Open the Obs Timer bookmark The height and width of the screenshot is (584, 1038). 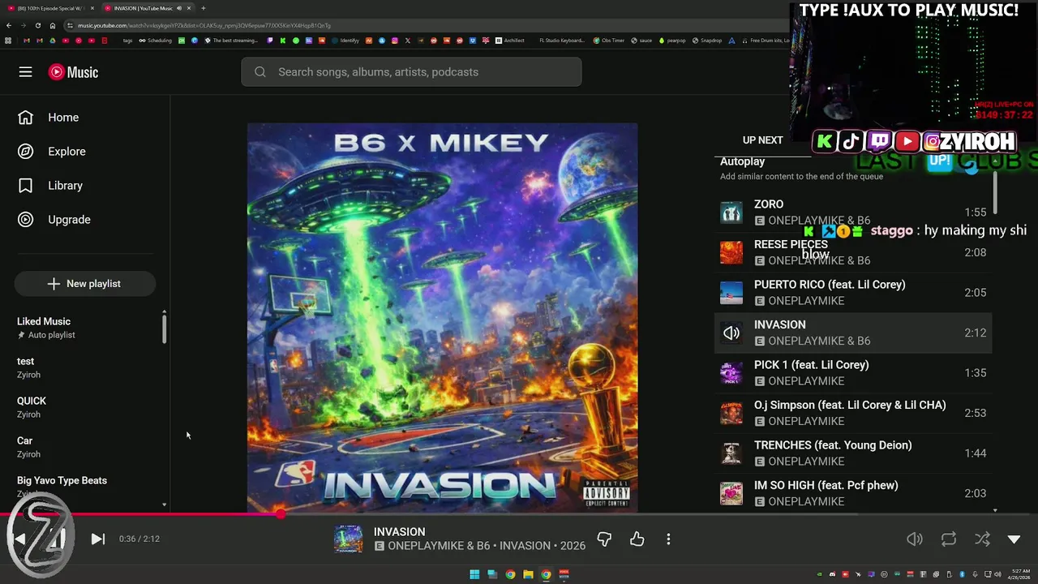tap(609, 41)
